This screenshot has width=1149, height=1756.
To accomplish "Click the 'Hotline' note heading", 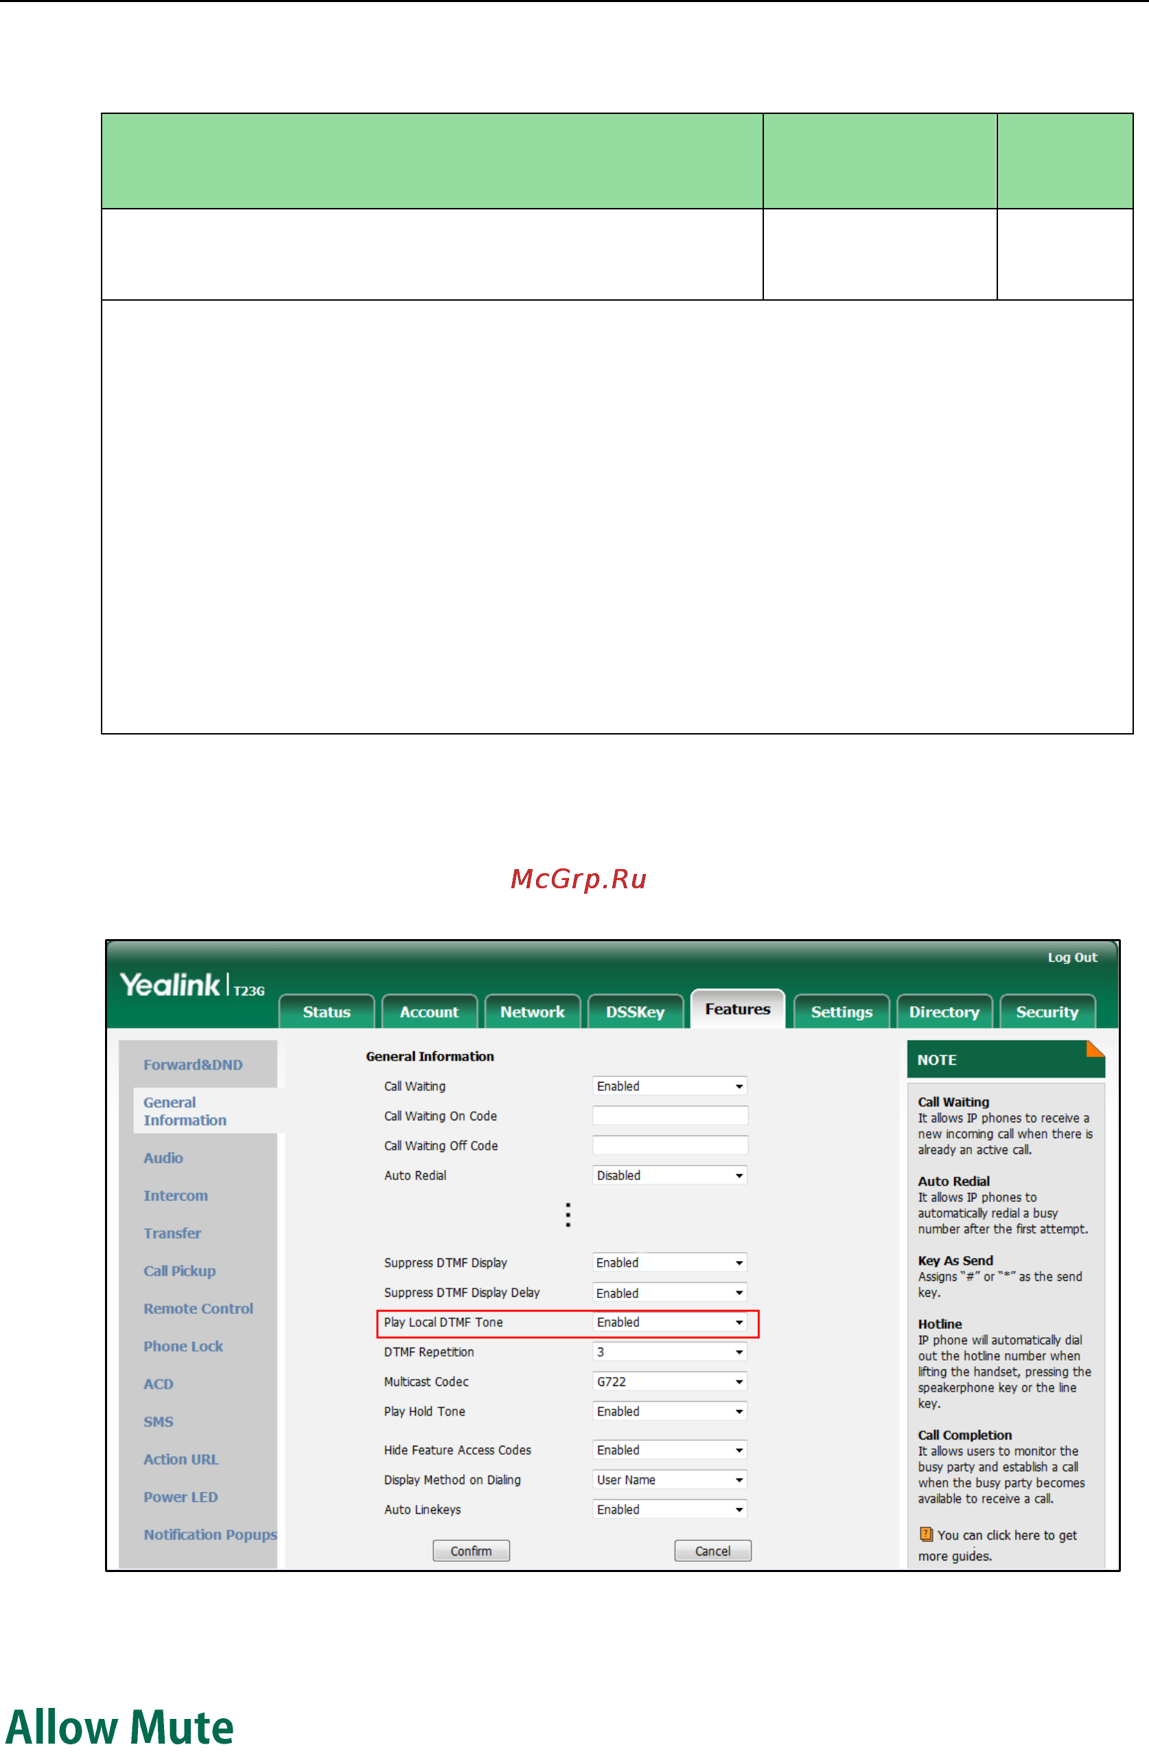I will tap(940, 1324).
